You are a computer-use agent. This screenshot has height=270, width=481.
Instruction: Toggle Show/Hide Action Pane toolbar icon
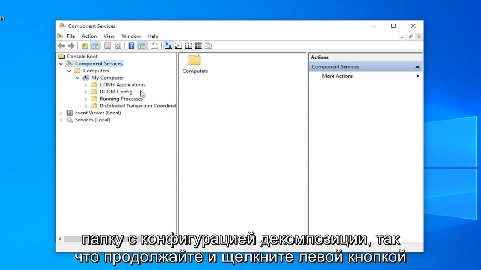[142, 46]
